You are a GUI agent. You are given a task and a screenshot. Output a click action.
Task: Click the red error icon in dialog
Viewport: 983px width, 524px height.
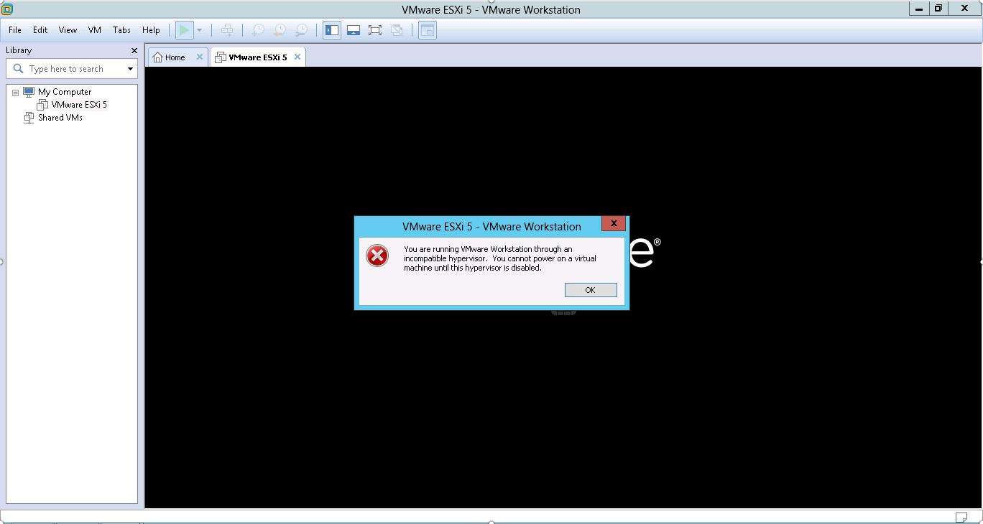377,256
